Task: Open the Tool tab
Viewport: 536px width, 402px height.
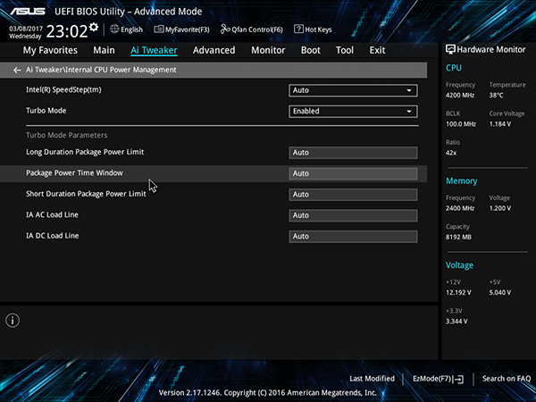Action: (345, 50)
